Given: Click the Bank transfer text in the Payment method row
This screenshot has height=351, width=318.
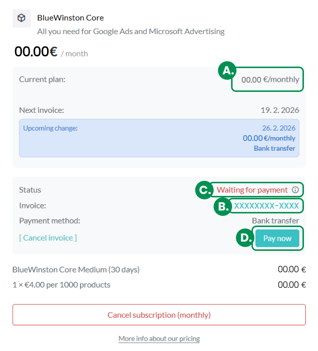Looking at the screenshot, I should [x=275, y=221].
